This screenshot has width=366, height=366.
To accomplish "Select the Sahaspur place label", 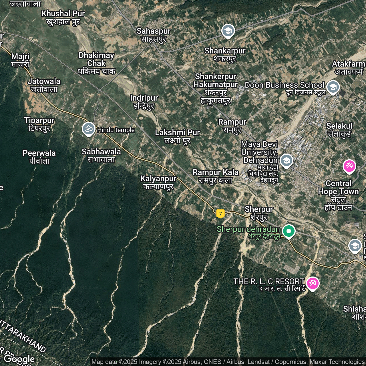I will [154, 35].
